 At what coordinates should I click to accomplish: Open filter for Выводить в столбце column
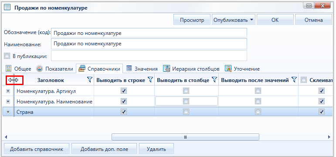click(x=214, y=80)
